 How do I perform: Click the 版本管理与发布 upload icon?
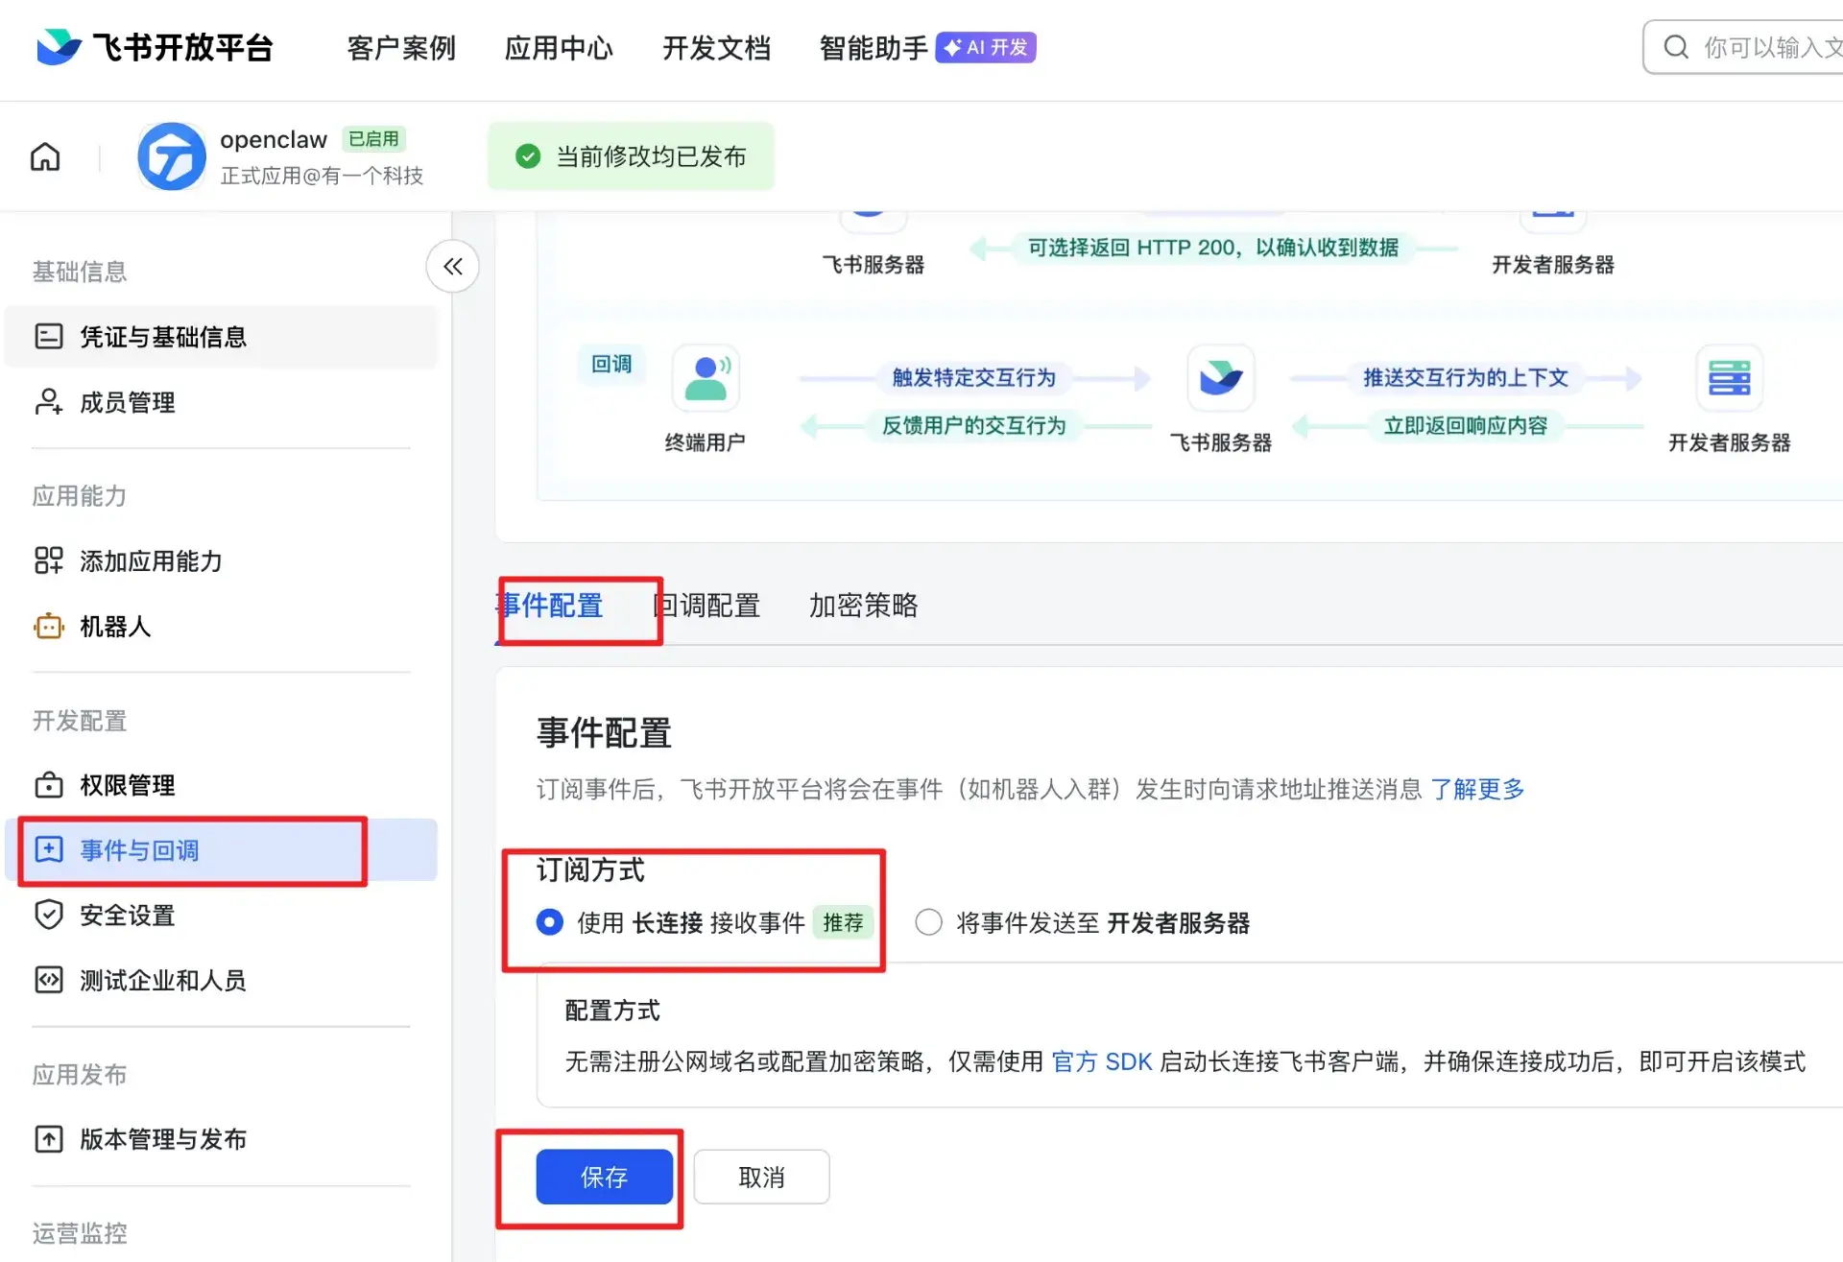[x=48, y=1139]
